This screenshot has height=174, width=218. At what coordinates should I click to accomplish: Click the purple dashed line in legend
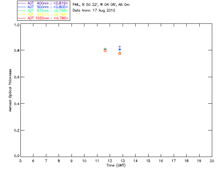[x=22, y=3]
